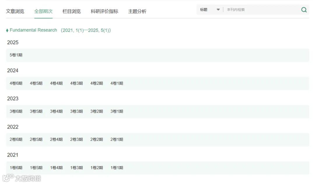
Task: Open the 主题分析 tab
Action: [x=137, y=11]
